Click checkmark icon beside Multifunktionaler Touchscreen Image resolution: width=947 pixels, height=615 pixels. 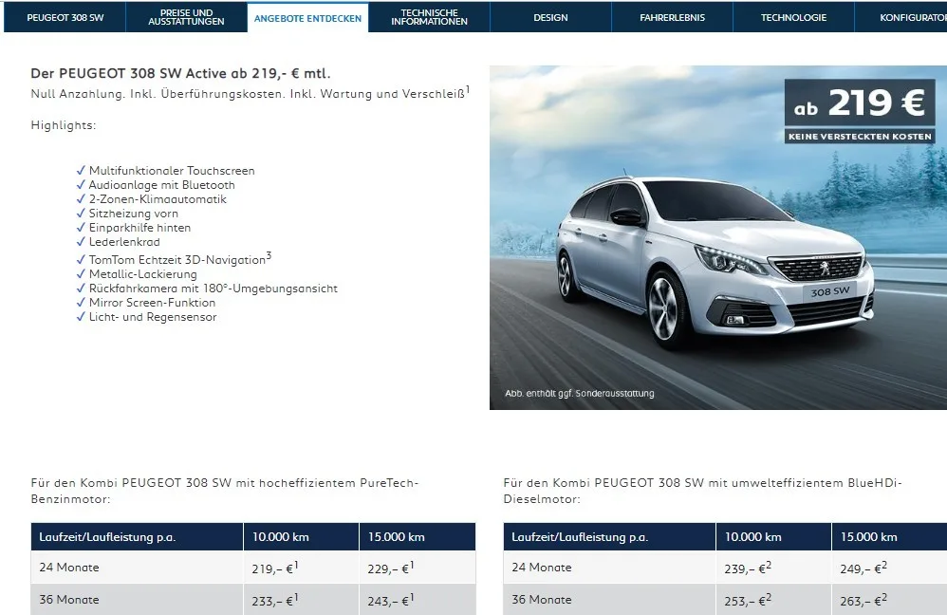point(81,170)
